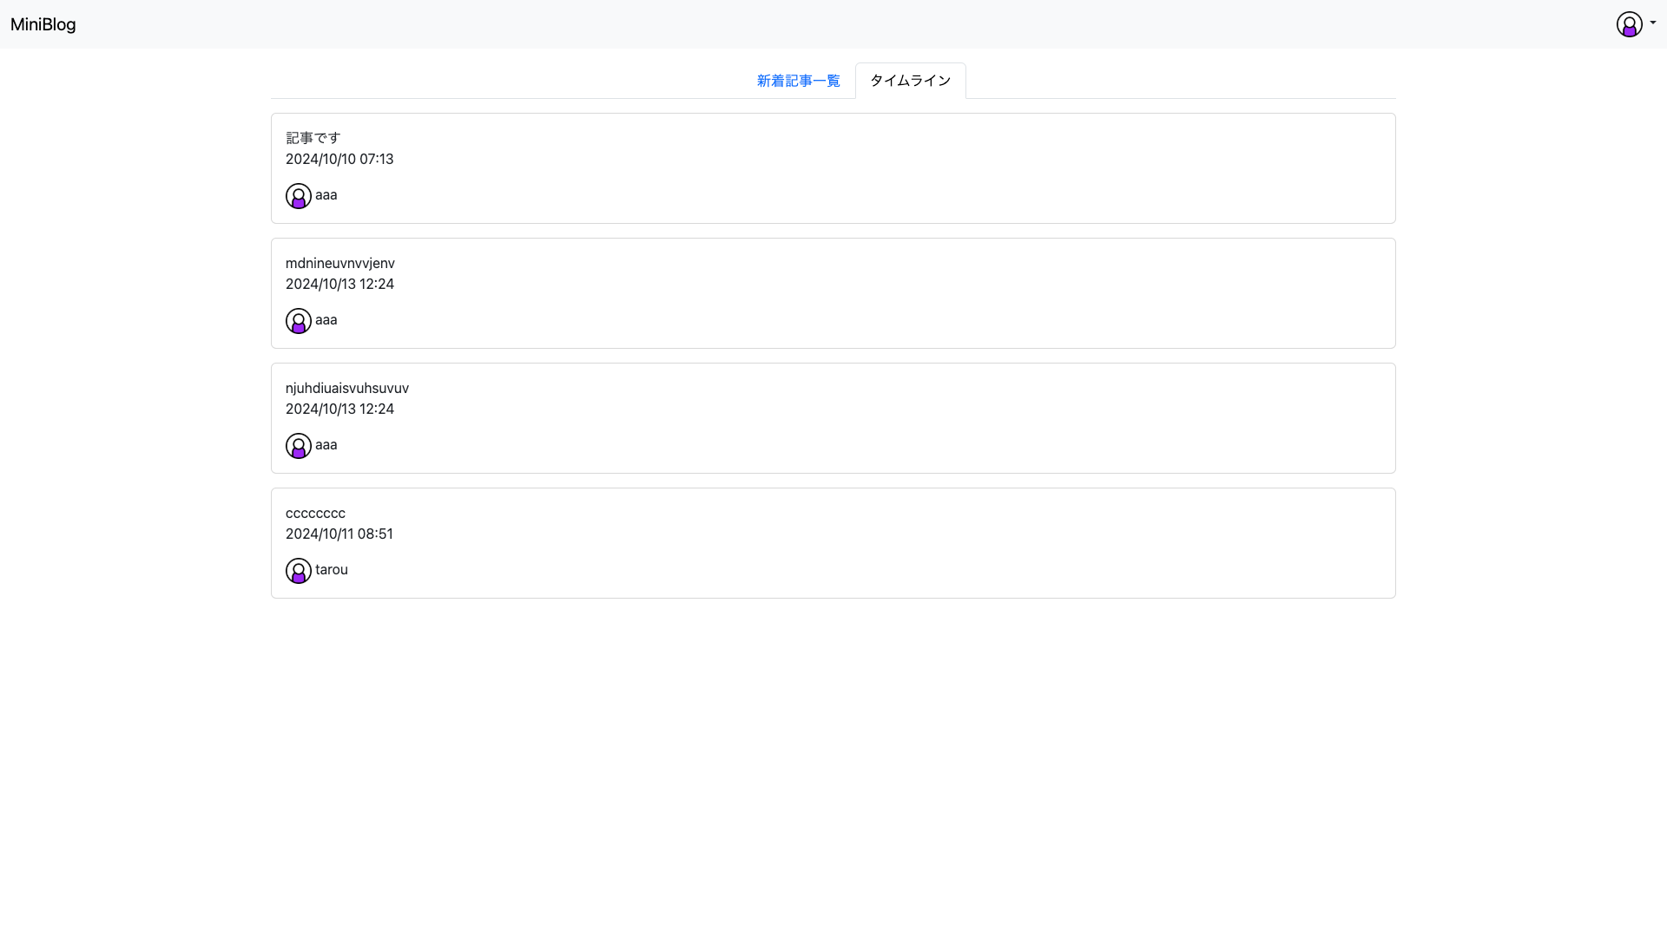Open author aaa on njuhdiuaisvuhsuvuv post
The image size is (1667, 937).
point(326,445)
